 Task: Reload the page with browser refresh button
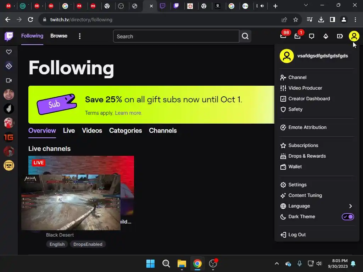30,20
